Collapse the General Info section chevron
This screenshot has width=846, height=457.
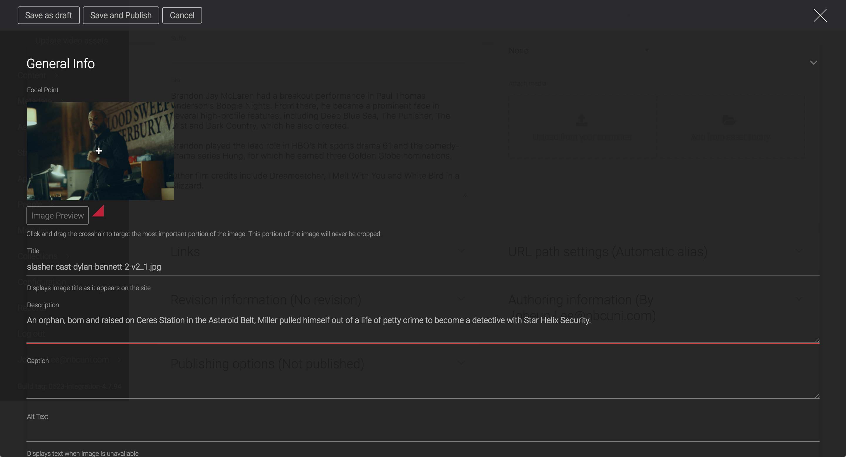point(813,63)
